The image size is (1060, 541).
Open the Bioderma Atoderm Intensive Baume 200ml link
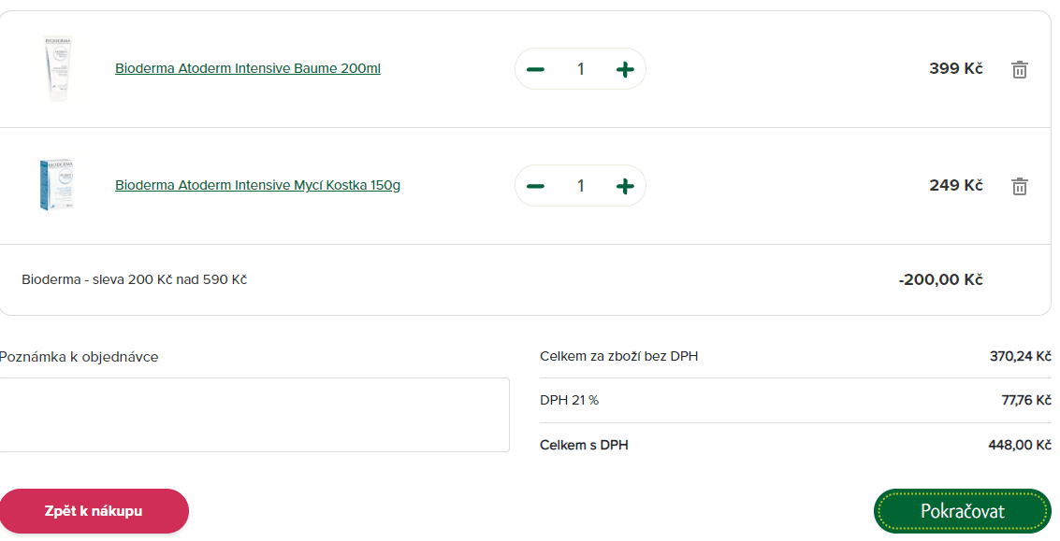pyautogui.click(x=247, y=68)
